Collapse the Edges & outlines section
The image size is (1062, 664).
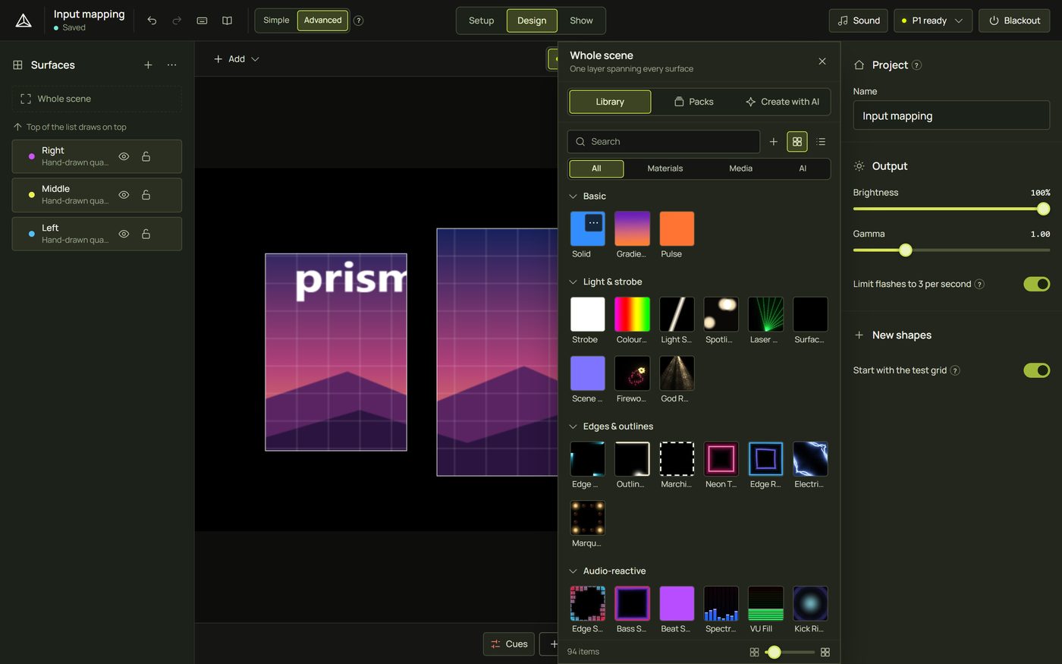573,426
